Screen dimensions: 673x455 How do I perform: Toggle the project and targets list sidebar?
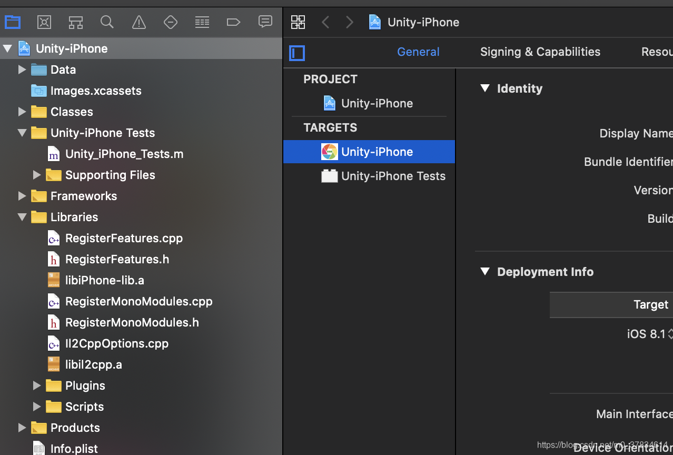(x=297, y=53)
